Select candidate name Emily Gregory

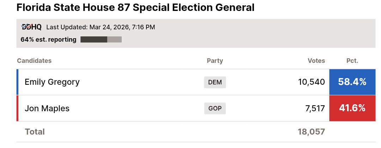click(x=52, y=82)
